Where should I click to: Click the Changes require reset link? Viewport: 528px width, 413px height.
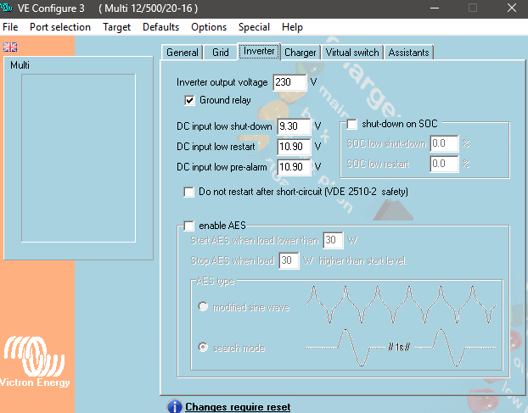pyautogui.click(x=238, y=407)
